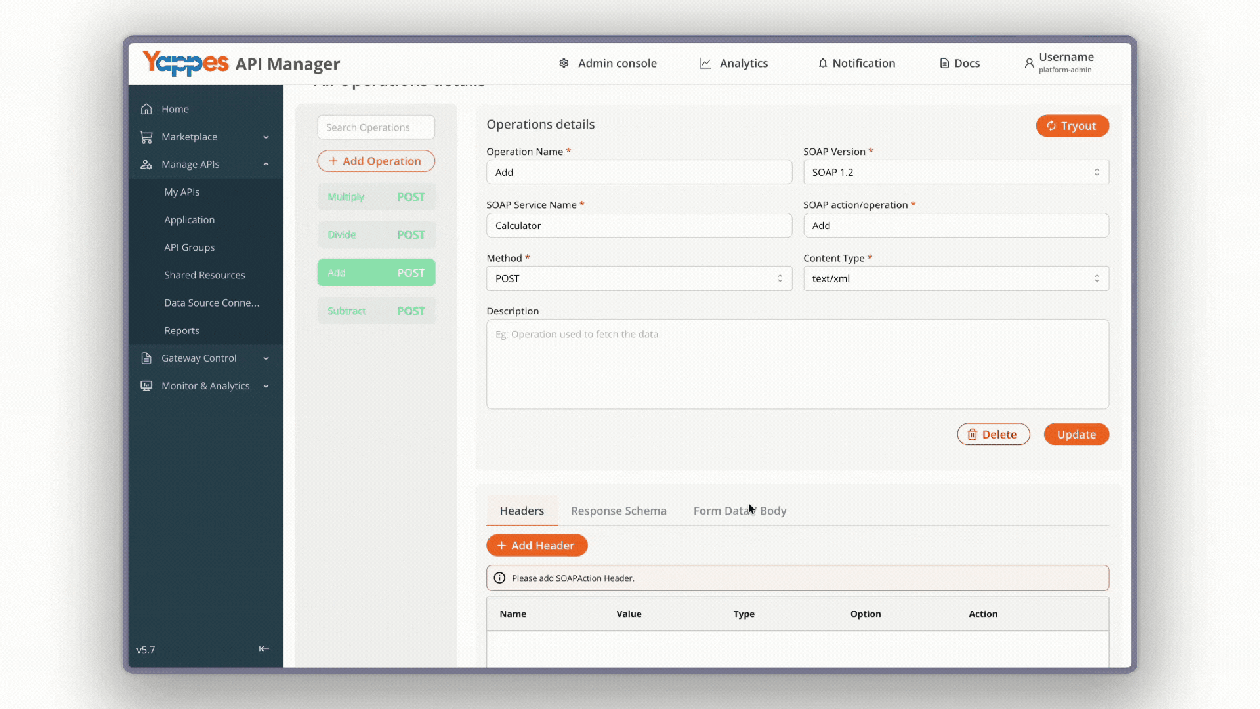Screen dimensions: 1260x709
Task: Switch to the Body tab
Action: 773,511
